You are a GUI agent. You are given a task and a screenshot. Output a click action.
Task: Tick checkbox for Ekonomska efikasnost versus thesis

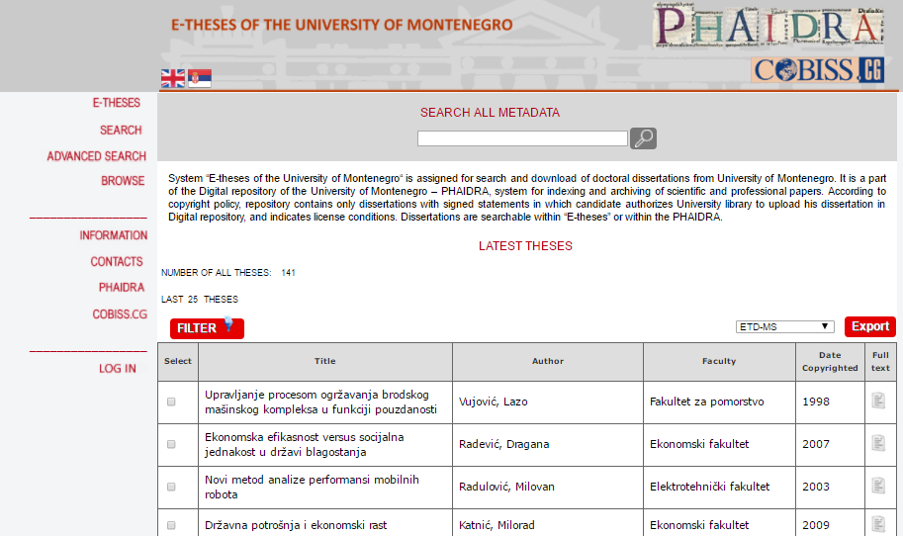[171, 444]
